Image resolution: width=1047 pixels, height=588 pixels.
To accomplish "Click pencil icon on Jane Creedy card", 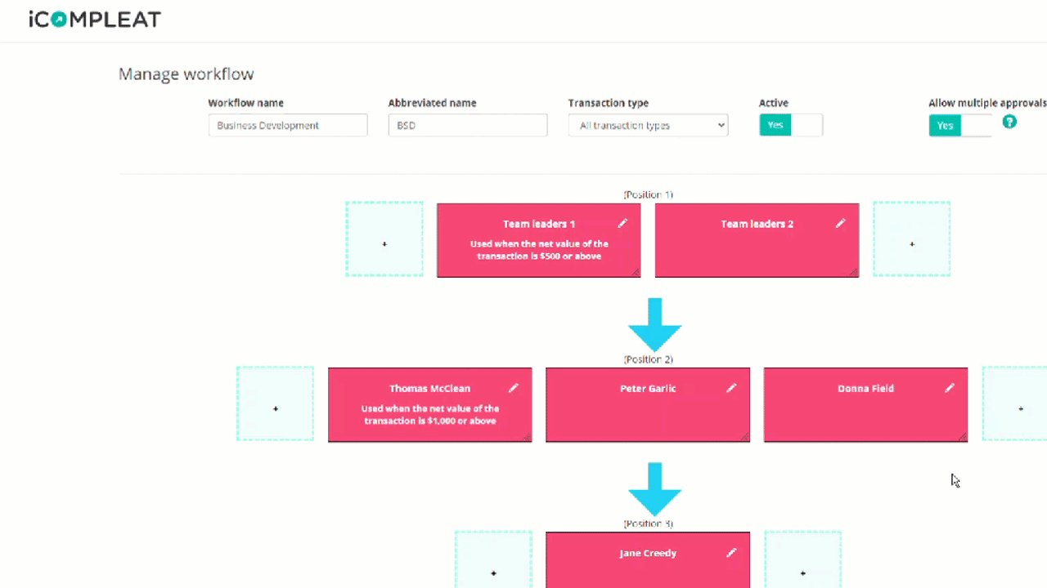I will coord(731,553).
